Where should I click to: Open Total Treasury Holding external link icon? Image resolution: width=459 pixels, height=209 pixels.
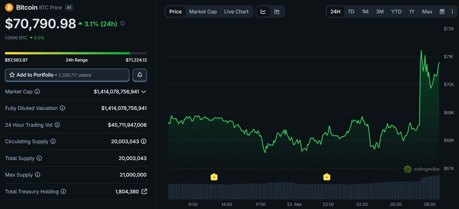[x=144, y=191]
